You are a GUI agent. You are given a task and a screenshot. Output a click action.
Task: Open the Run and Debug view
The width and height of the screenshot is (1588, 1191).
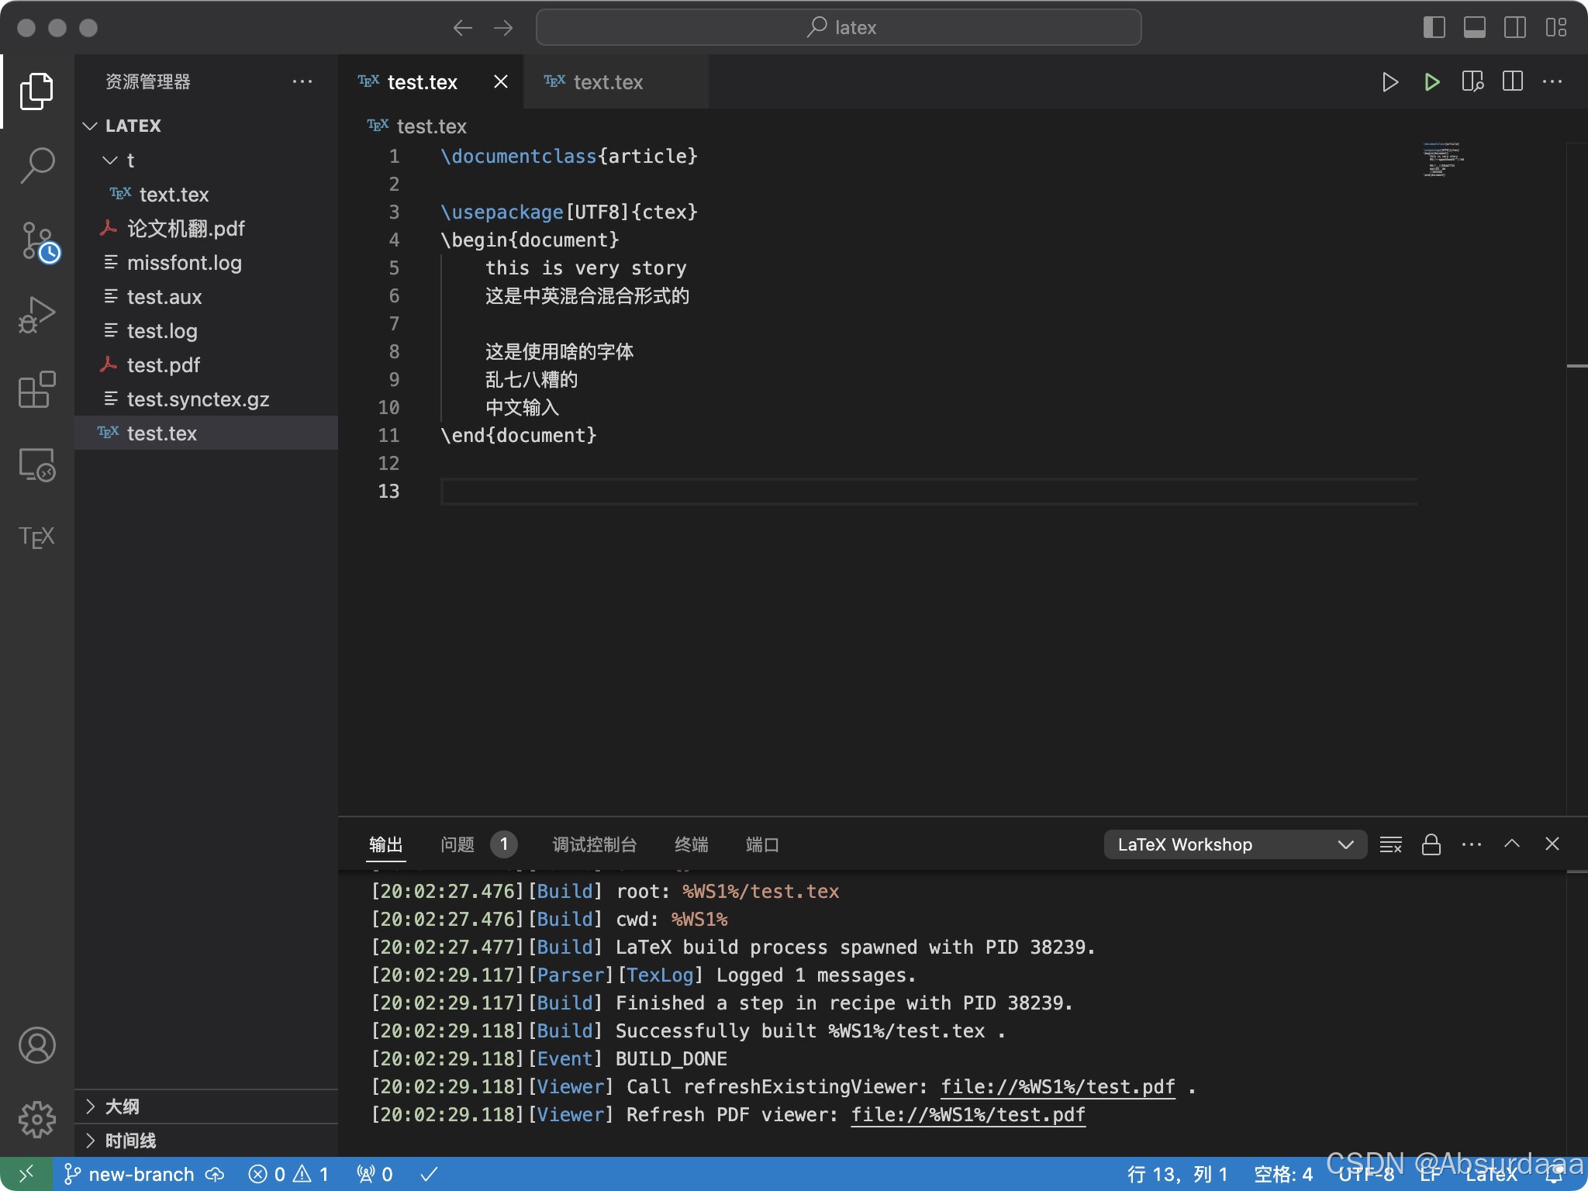click(x=36, y=315)
